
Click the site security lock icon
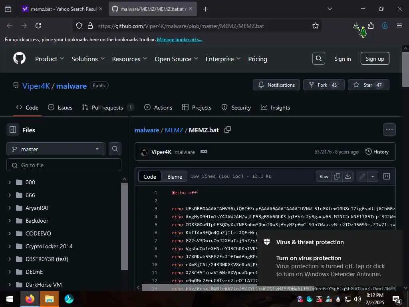coord(90,26)
